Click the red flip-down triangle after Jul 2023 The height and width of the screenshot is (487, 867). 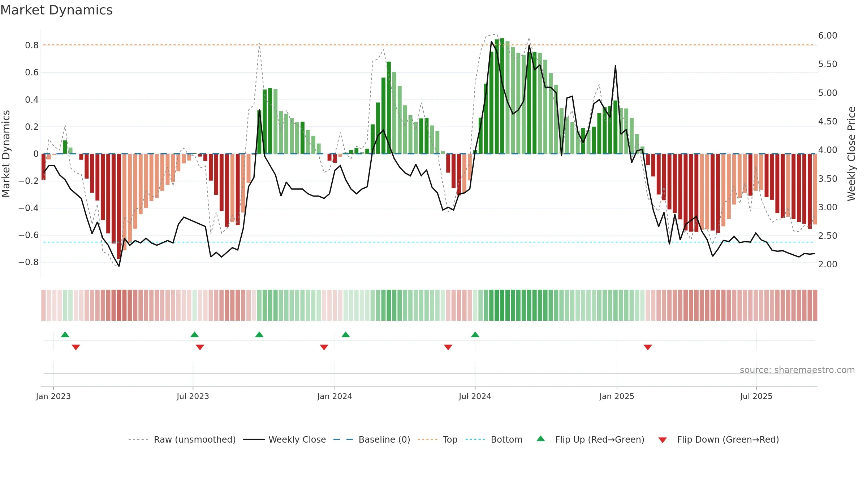tap(200, 347)
